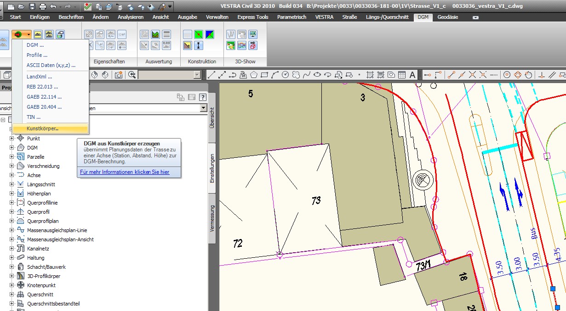This screenshot has height=311, width=566.
Task: Click 'Für mehr Informationen klicken Sie hier' link
Action: pyautogui.click(x=125, y=172)
